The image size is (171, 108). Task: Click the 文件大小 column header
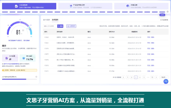112,32
